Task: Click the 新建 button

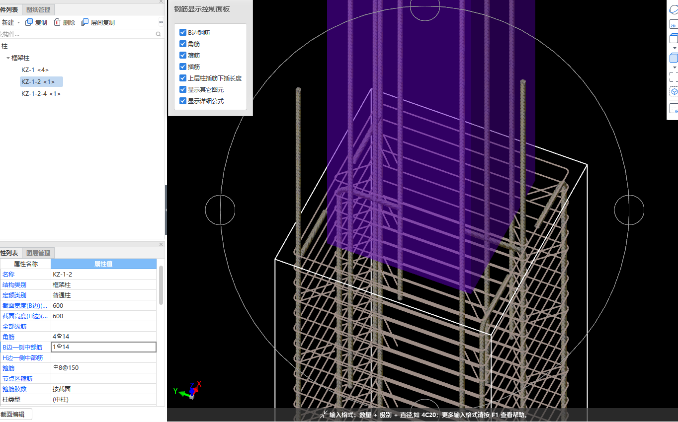Action: [8, 22]
